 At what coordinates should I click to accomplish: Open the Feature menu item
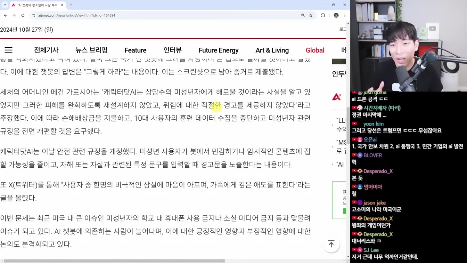tap(136, 50)
